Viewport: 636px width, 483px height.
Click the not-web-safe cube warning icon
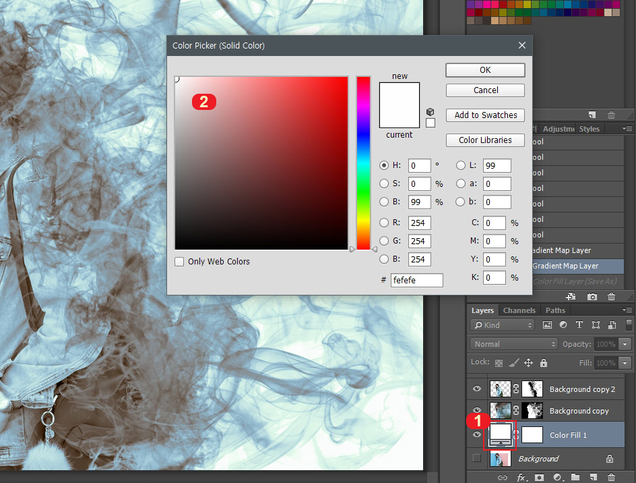click(431, 112)
